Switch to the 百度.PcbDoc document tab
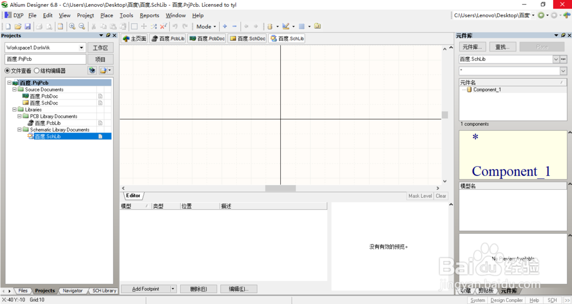The height and width of the screenshot is (304, 572). [x=207, y=38]
